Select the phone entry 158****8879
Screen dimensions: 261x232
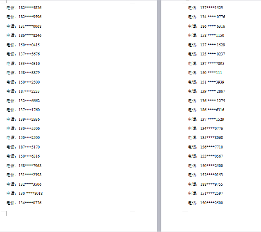pyautogui.click(x=23, y=73)
